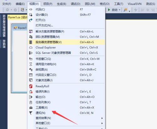Screen dimensions: 157x129
Task: Click the toolbox icon beside 工具箱(X)
Action: coord(31,108)
